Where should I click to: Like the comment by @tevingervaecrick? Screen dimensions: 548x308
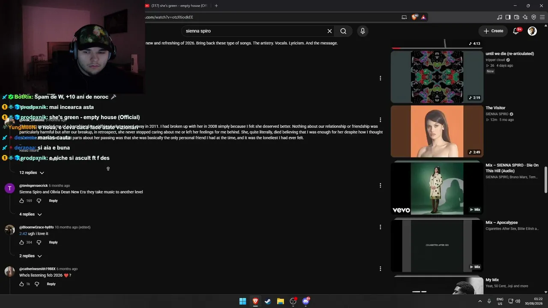(22, 201)
